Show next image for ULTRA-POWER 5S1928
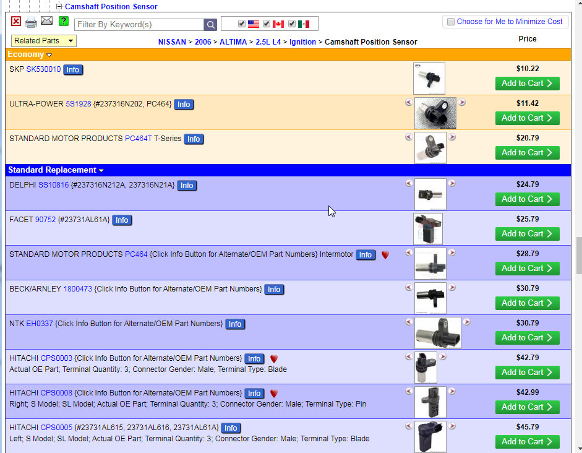The width and height of the screenshot is (582, 453). pyautogui.click(x=462, y=102)
